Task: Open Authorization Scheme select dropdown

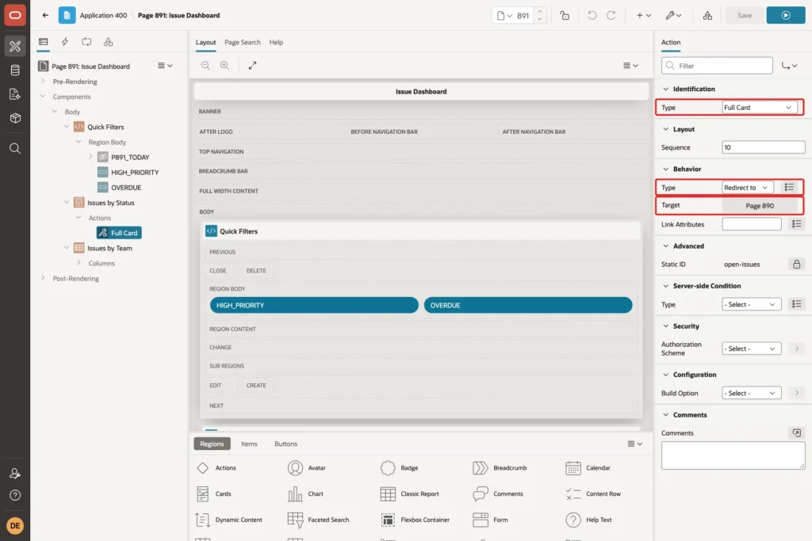Action: point(752,349)
